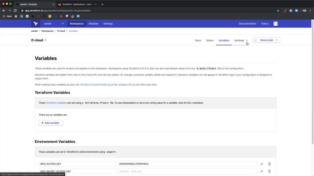314x176 pixels.
Task: Open the variables API link
Action: tap(126, 85)
